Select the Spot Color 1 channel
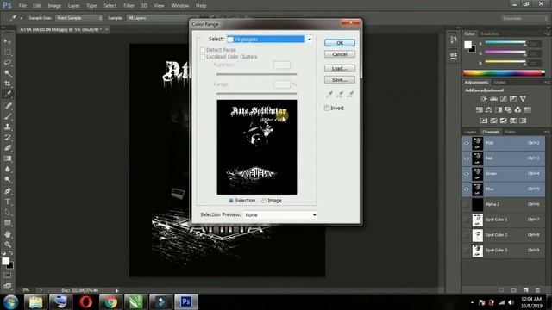552x310 pixels. coord(504,220)
